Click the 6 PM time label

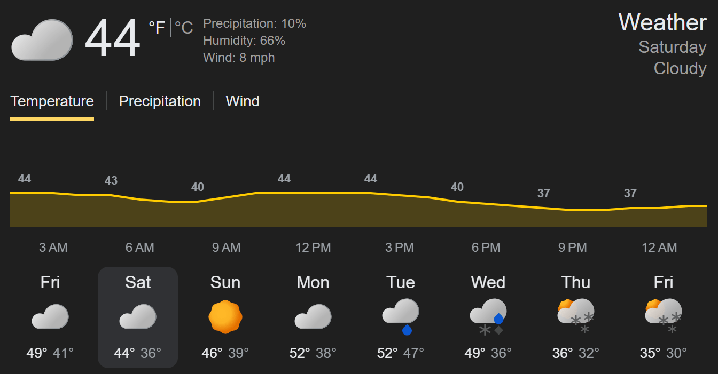coord(486,248)
